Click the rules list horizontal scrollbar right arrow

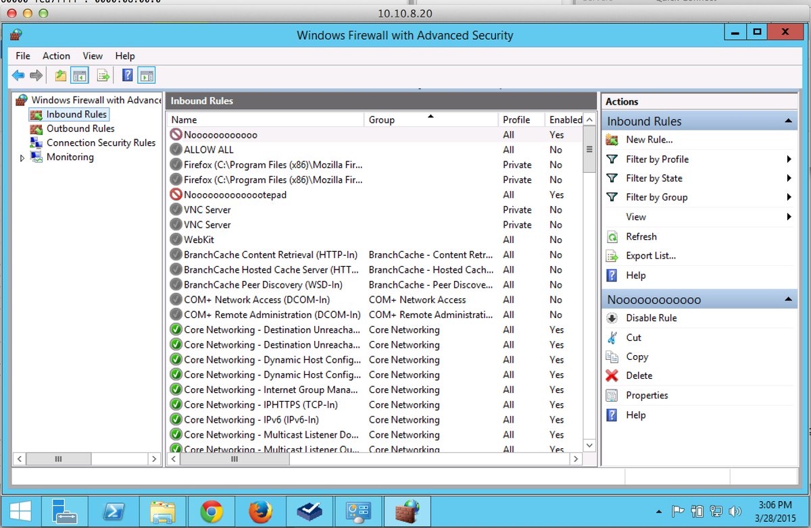575,459
